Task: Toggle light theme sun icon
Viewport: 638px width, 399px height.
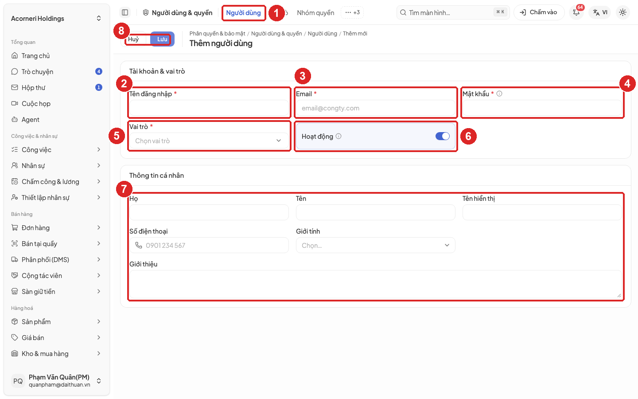Action: [622, 12]
